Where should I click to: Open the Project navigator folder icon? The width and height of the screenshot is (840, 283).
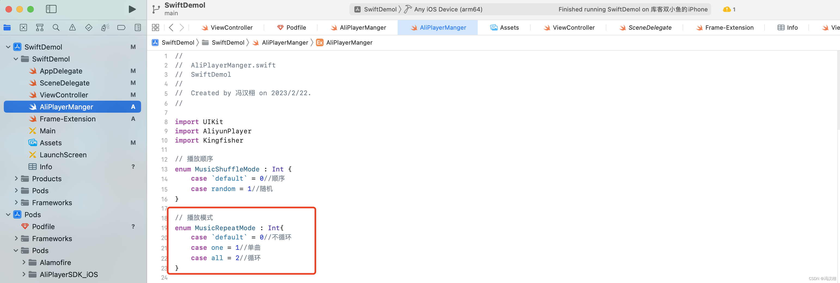click(x=7, y=28)
